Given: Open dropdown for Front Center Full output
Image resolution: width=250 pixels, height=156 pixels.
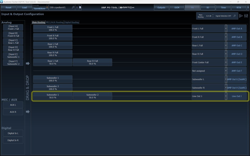Looking at the screenshot, I should click(226, 62).
